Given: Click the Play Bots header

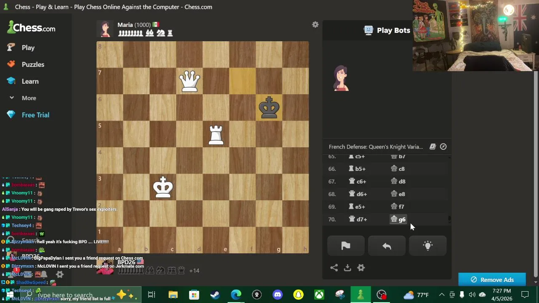Looking at the screenshot, I should point(387,30).
